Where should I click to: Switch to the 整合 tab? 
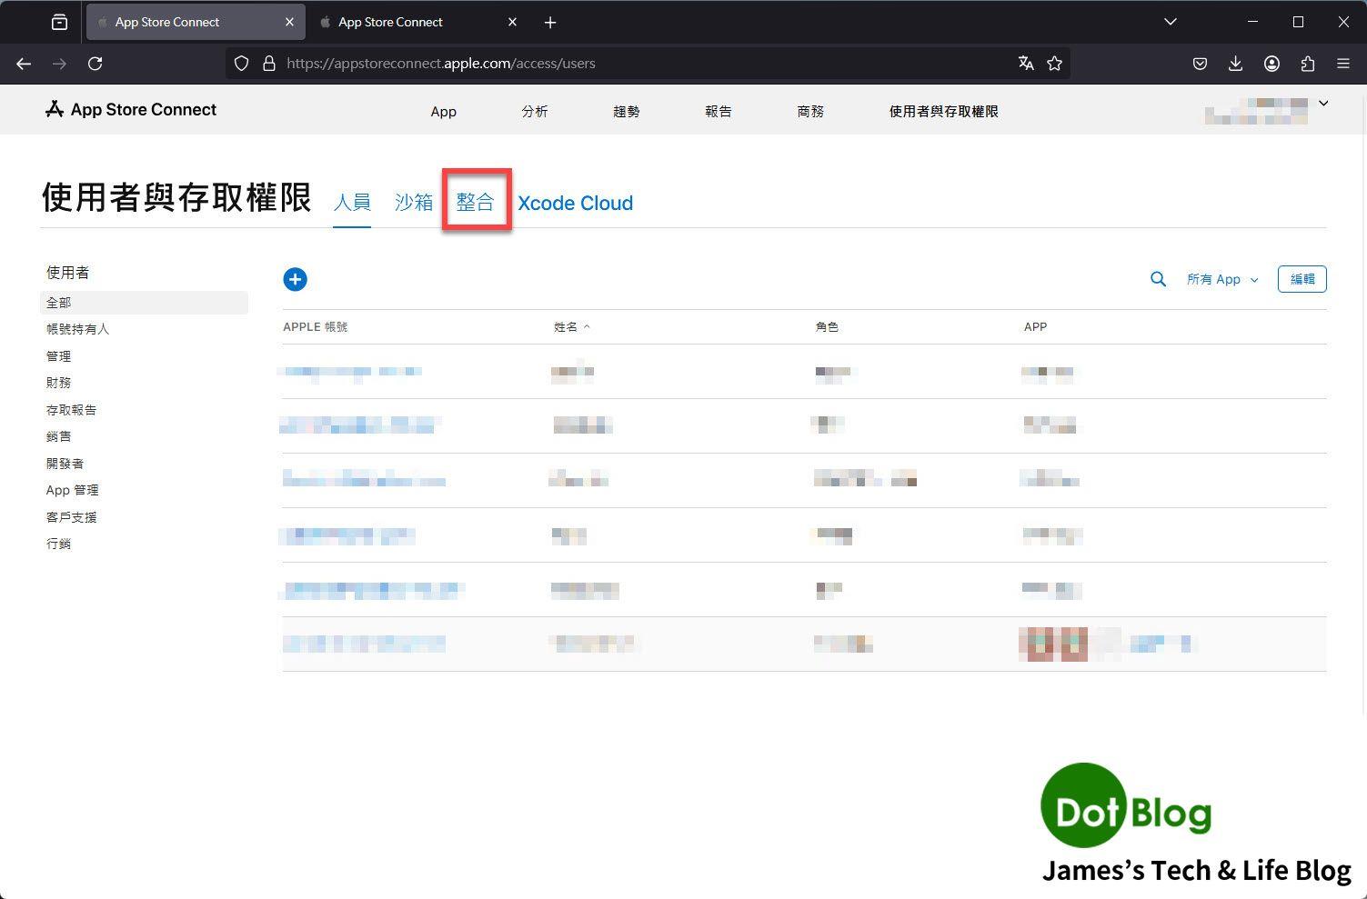coord(475,202)
